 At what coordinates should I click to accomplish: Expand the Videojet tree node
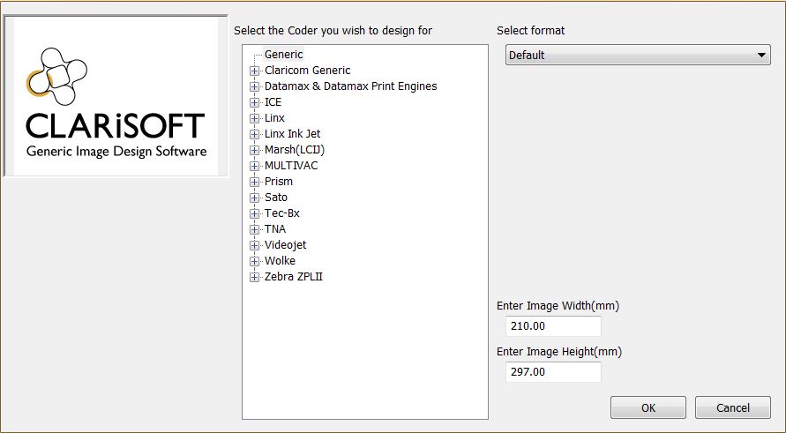(255, 245)
